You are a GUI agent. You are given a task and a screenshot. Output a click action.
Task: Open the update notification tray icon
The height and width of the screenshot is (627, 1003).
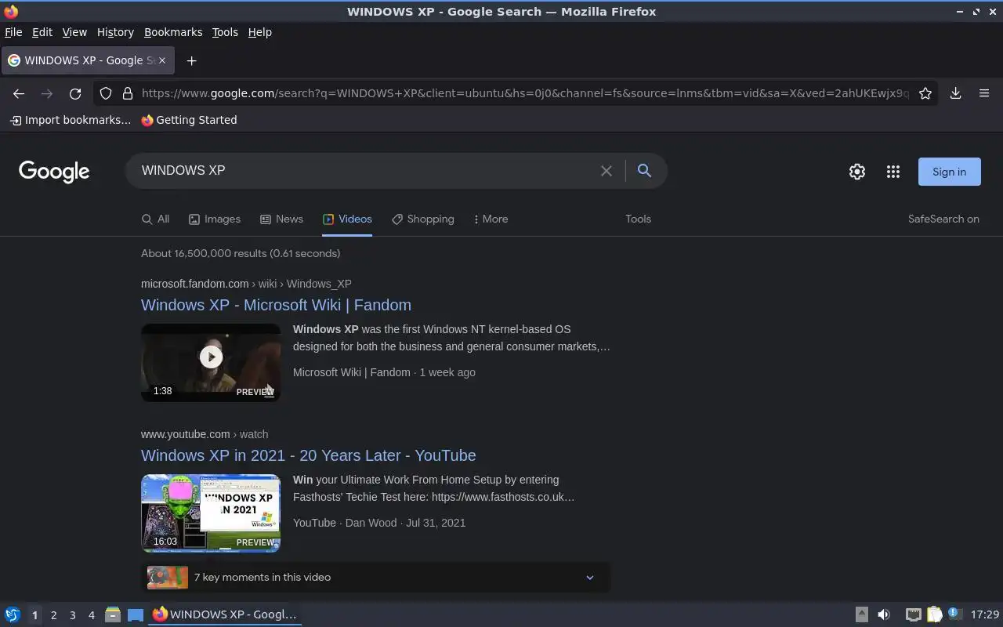coord(954,614)
